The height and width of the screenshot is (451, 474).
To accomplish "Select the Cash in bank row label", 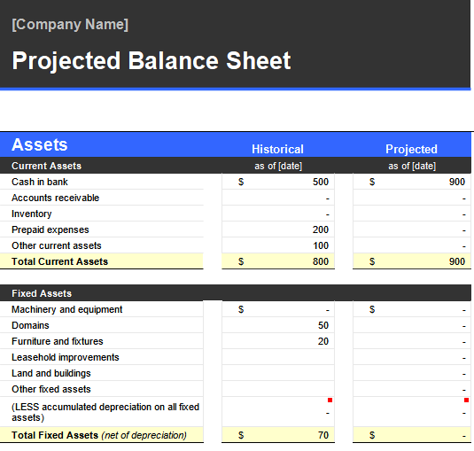I will coord(40,182).
